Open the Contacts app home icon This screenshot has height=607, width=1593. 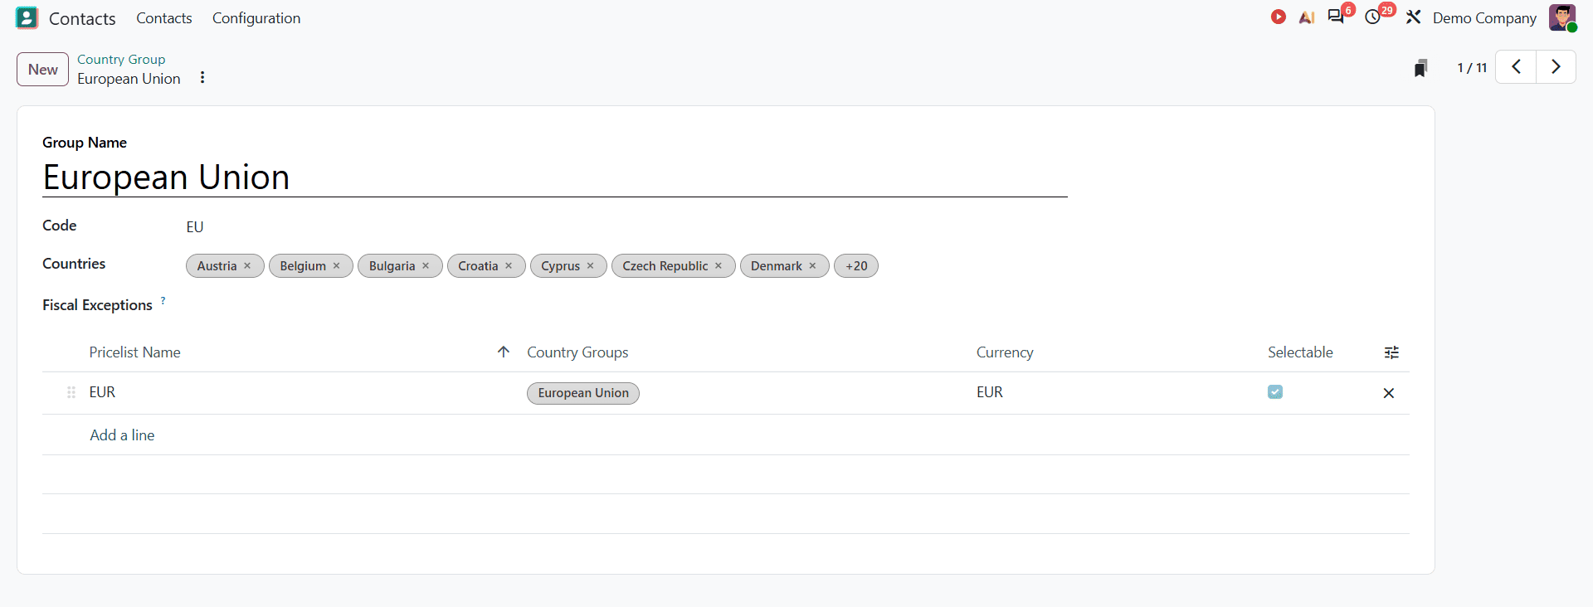point(27,18)
